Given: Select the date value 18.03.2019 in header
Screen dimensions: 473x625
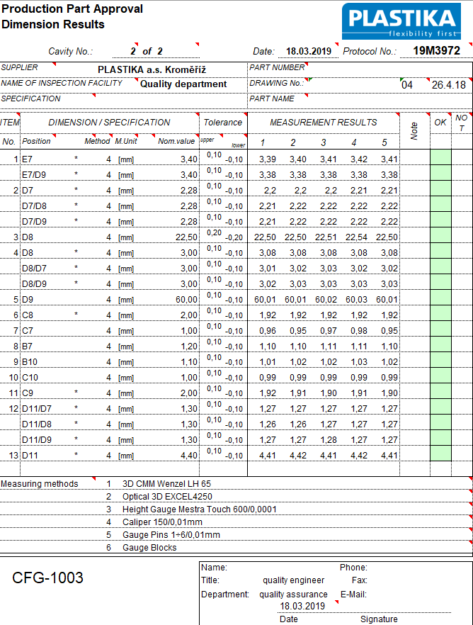Looking at the screenshot, I should point(309,51).
